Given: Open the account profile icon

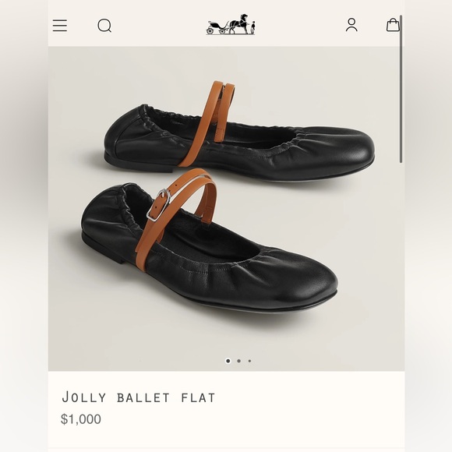Looking at the screenshot, I should pos(351,25).
